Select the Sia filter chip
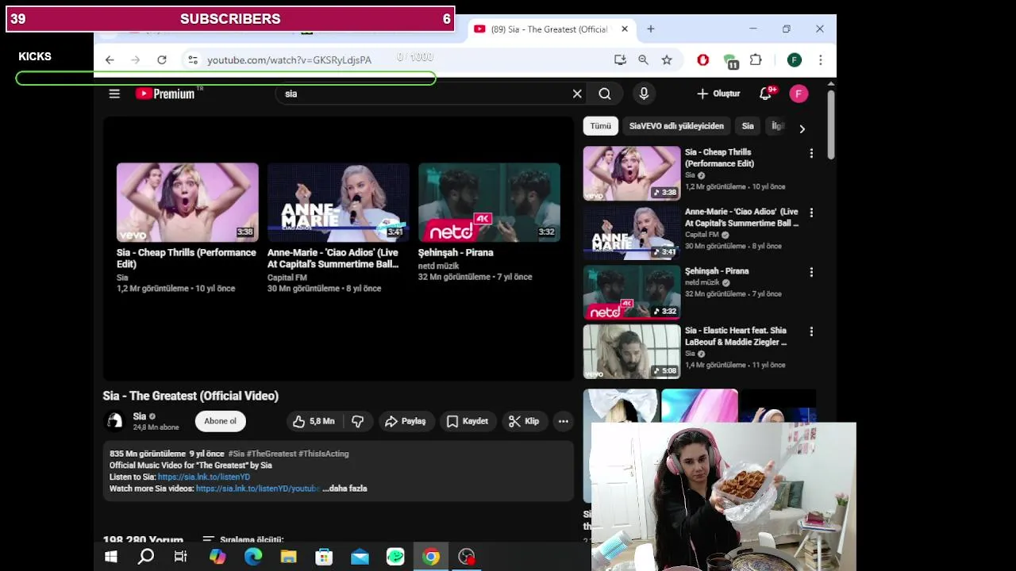Viewport: 1016px width, 571px height. pyautogui.click(x=748, y=126)
